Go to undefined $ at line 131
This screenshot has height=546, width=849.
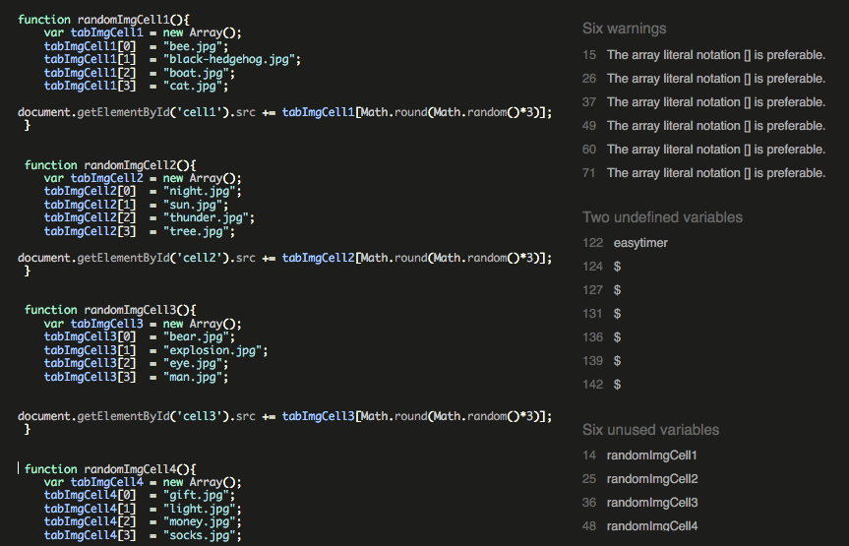click(x=602, y=314)
